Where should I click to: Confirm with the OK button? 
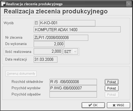(x=93, y=105)
